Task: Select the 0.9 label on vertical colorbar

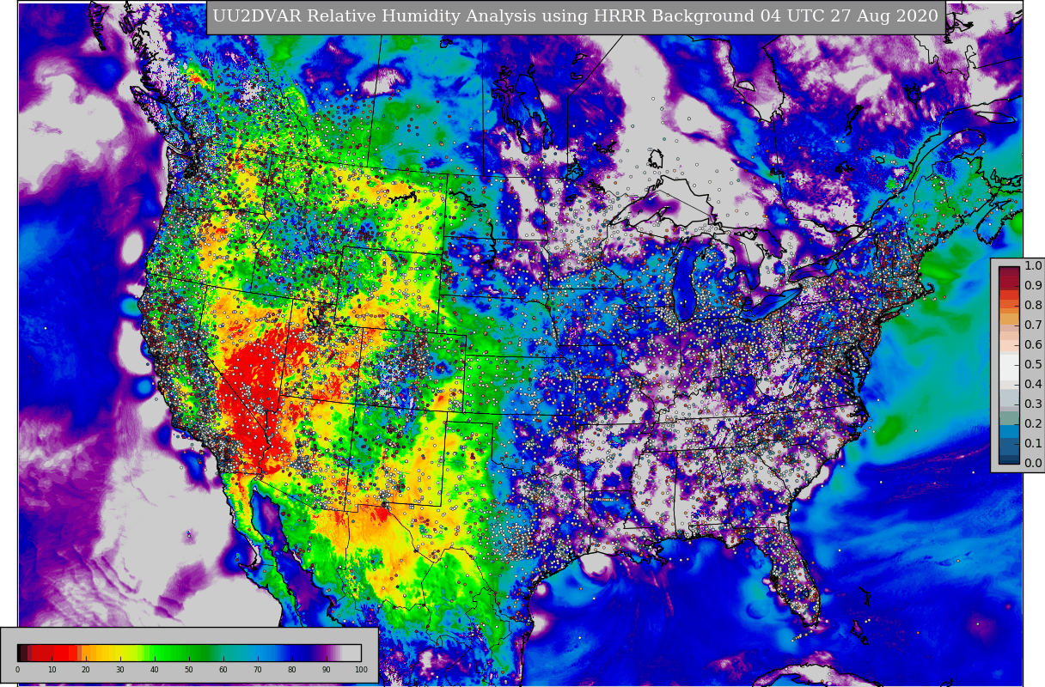Action: (1033, 286)
